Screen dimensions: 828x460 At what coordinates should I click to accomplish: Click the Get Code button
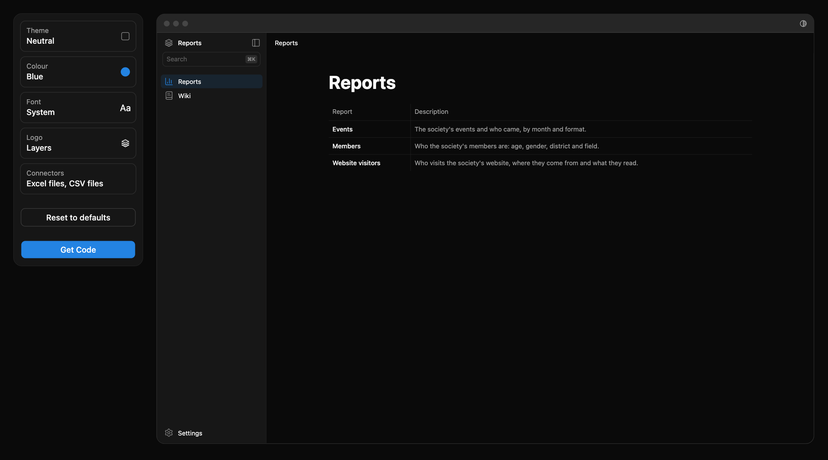[78, 250]
